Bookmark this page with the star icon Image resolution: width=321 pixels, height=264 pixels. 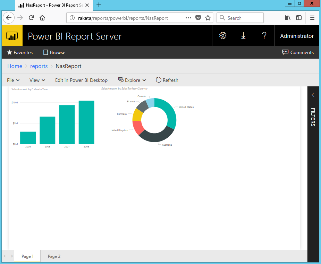(x=208, y=18)
